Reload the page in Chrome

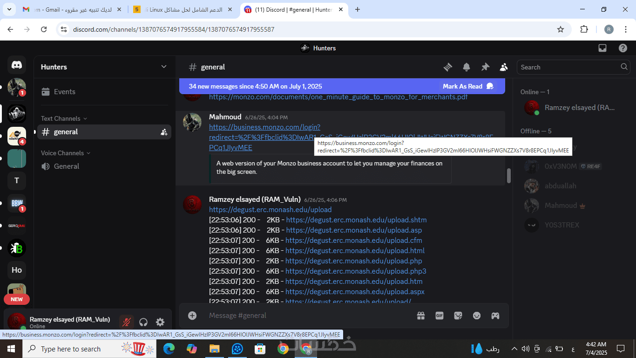click(x=44, y=29)
